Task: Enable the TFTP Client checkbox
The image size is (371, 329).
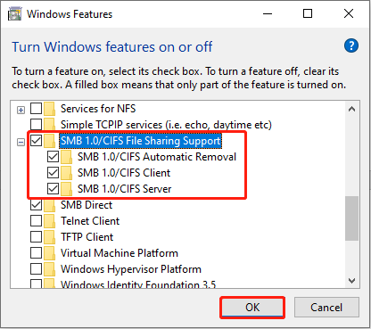Action: click(x=36, y=237)
